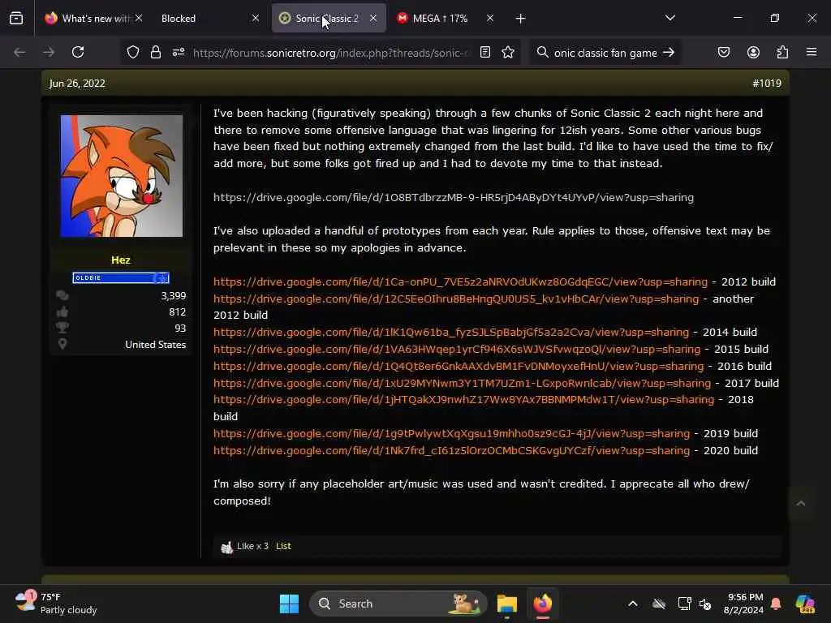Open the 2020 build Google Drive link
Image resolution: width=831 pixels, height=623 pixels.
pyautogui.click(x=451, y=450)
